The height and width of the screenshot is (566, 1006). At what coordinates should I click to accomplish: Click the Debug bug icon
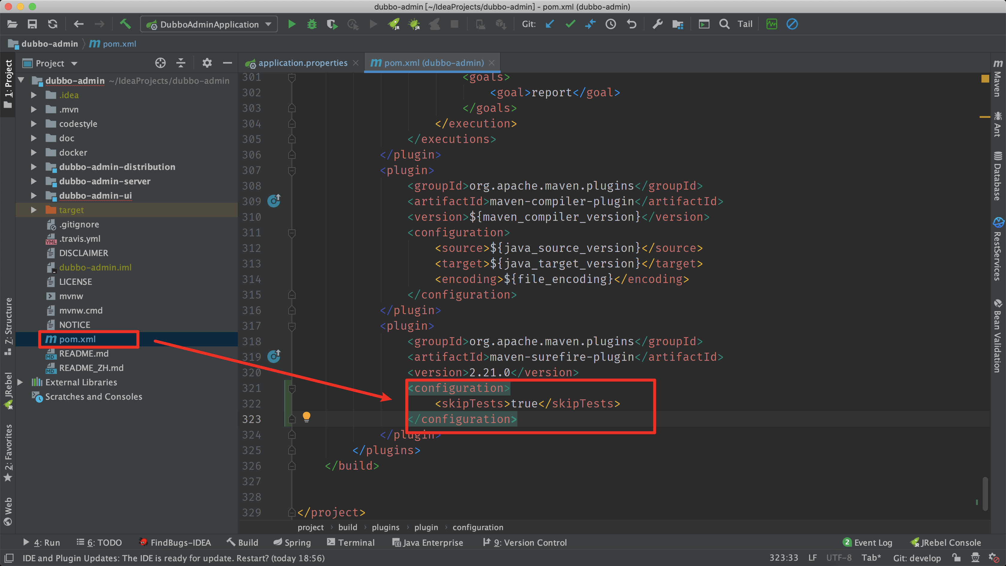click(x=312, y=24)
